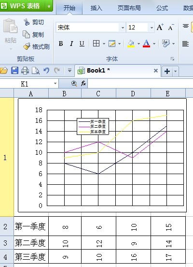Open the borders dropdown arrow

click(104, 44)
